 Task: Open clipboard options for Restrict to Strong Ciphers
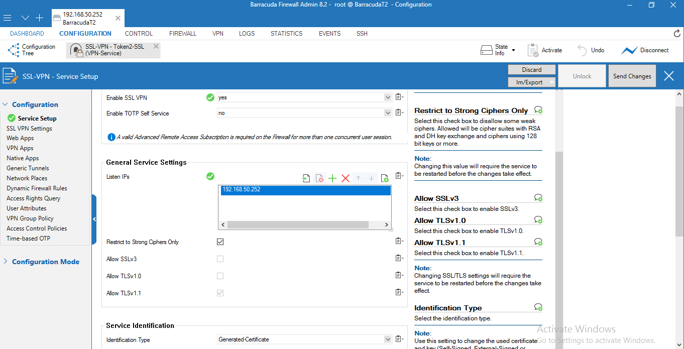(399, 242)
